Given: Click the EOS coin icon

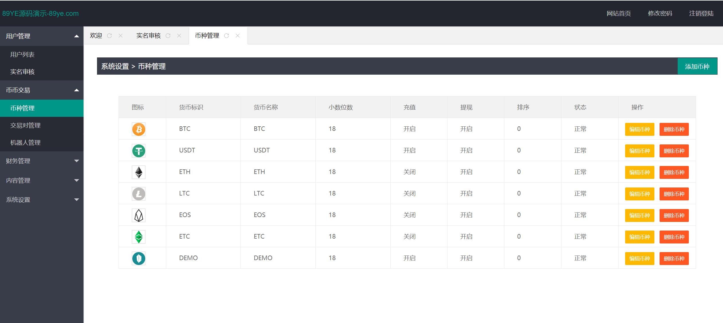Looking at the screenshot, I should [x=139, y=215].
